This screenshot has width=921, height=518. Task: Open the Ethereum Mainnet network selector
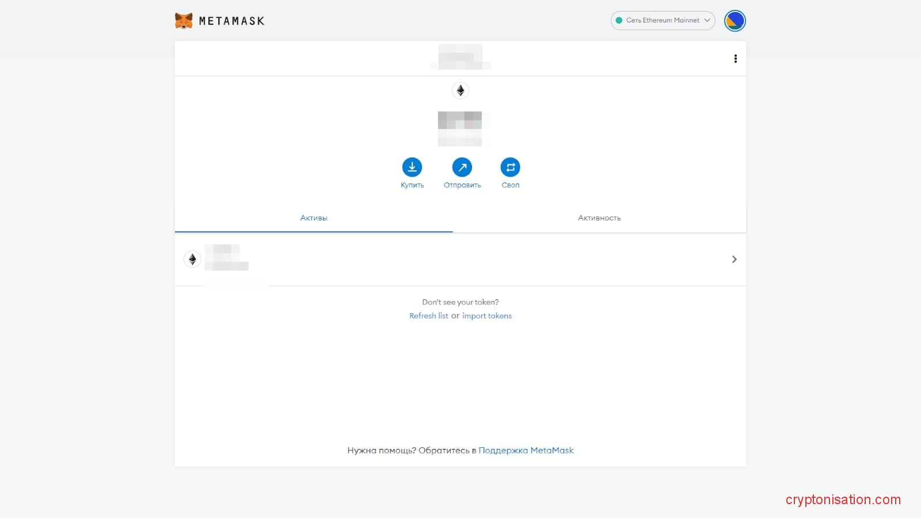point(663,20)
